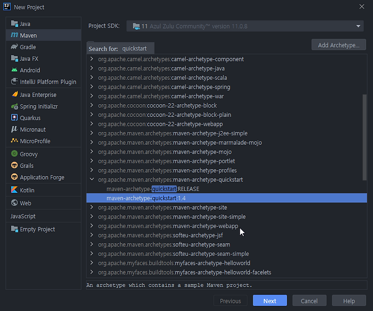Open Help for New Project

349,301
